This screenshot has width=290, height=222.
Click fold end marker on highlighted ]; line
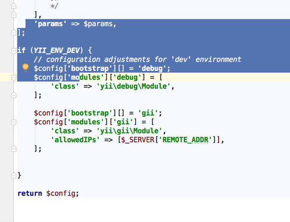(13, 33)
